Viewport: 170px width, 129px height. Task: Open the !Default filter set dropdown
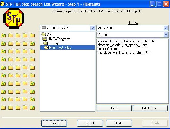click(x=166, y=35)
